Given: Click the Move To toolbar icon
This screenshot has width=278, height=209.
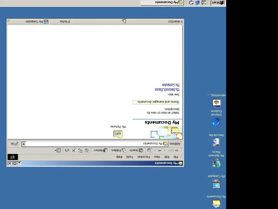Looking at the screenshot, I should click(87, 150).
